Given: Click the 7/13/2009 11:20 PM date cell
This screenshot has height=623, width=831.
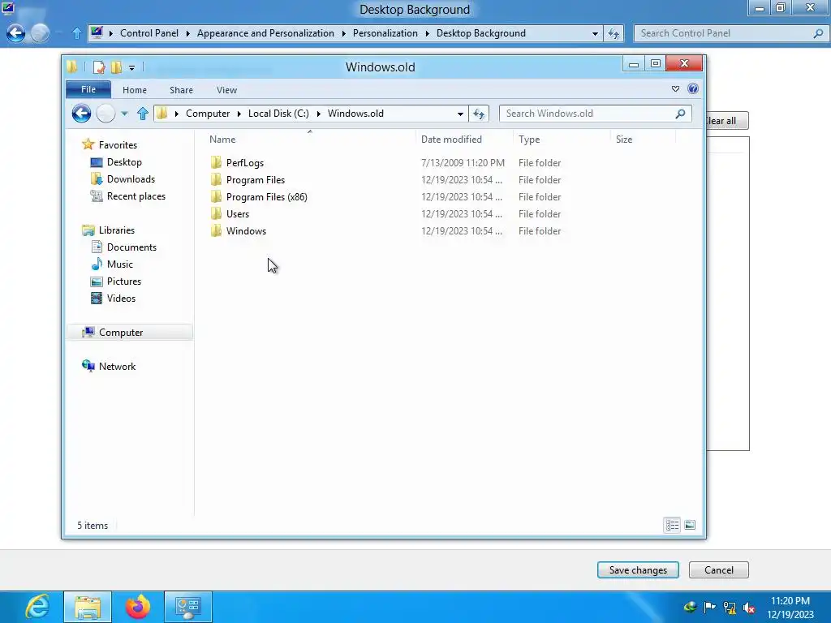Looking at the screenshot, I should coord(463,162).
